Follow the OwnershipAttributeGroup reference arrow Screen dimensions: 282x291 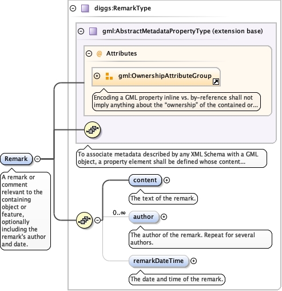tap(216, 82)
